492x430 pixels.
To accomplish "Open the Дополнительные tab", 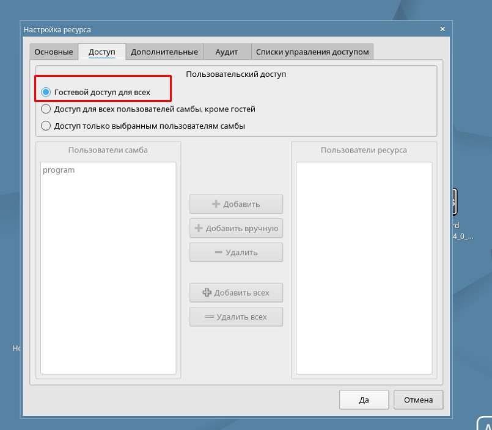I will (x=164, y=52).
